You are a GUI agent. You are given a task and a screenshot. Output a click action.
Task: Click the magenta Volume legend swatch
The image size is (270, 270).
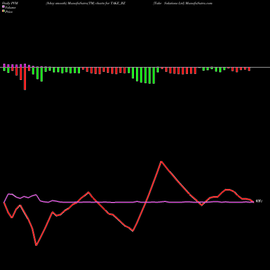click(3, 7)
